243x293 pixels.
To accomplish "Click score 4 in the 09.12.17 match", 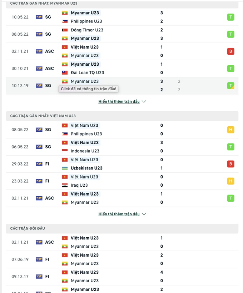I will [162, 272].
